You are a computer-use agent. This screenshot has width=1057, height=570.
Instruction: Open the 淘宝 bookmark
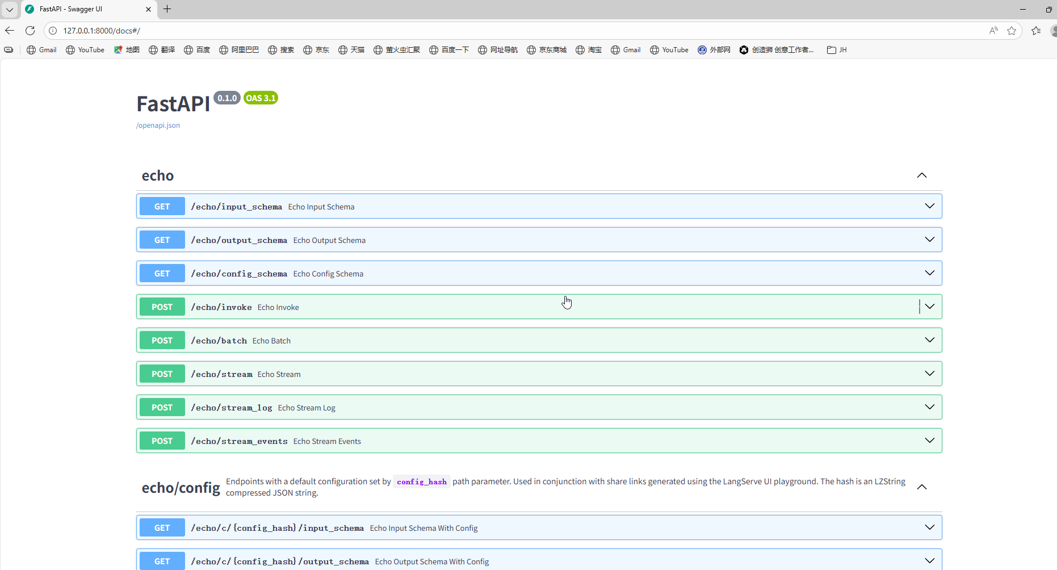[x=589, y=50]
